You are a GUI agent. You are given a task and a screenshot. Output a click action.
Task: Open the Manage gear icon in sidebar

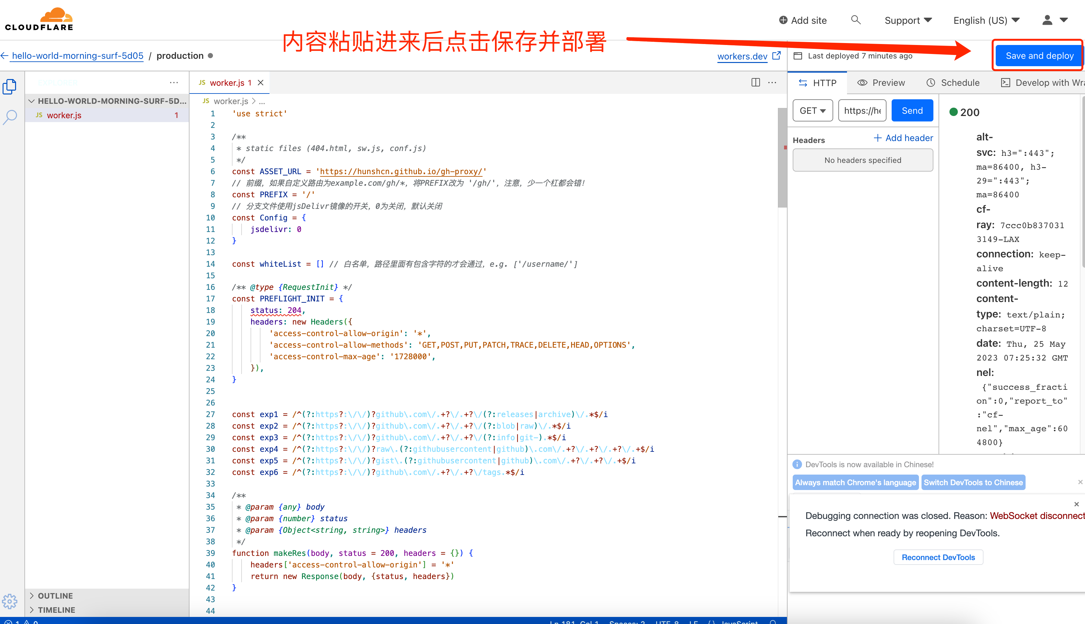click(9, 601)
